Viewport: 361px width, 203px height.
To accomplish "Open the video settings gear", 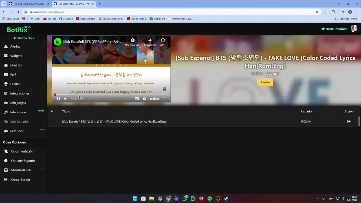I will tap(144, 99).
